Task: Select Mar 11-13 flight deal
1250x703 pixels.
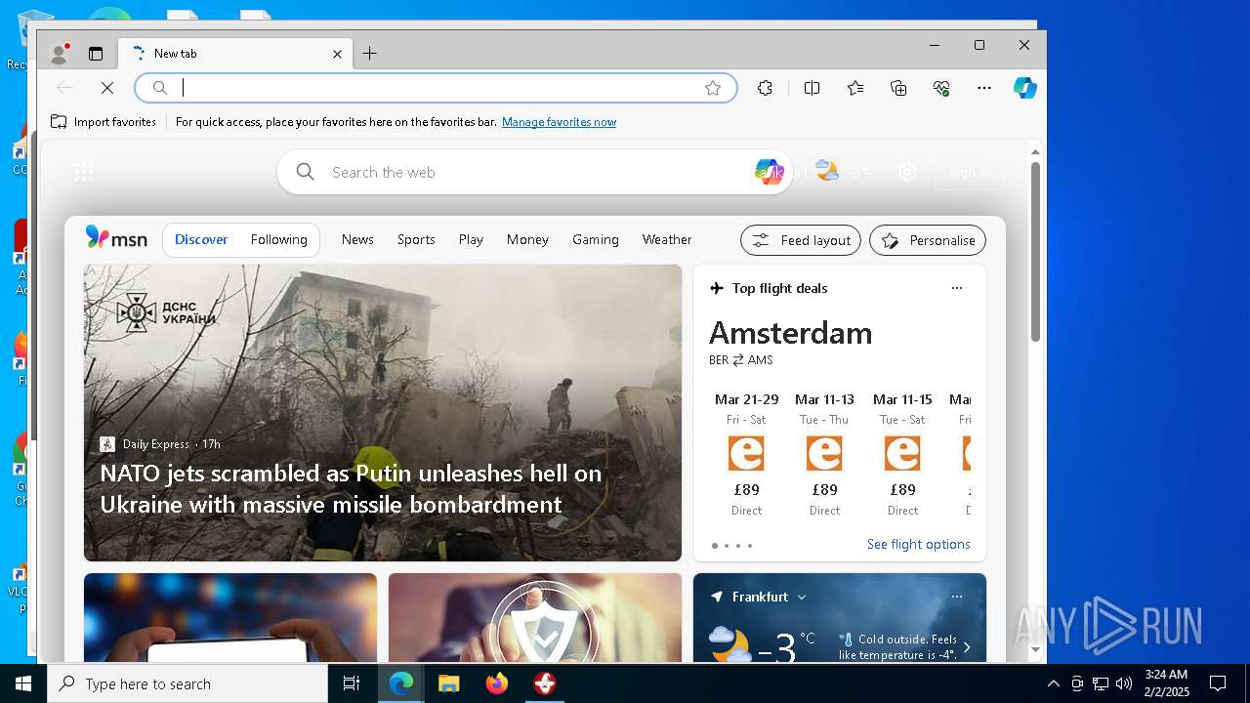Action: coord(824,454)
